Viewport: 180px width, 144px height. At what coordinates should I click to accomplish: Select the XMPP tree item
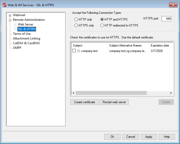[x=17, y=48]
